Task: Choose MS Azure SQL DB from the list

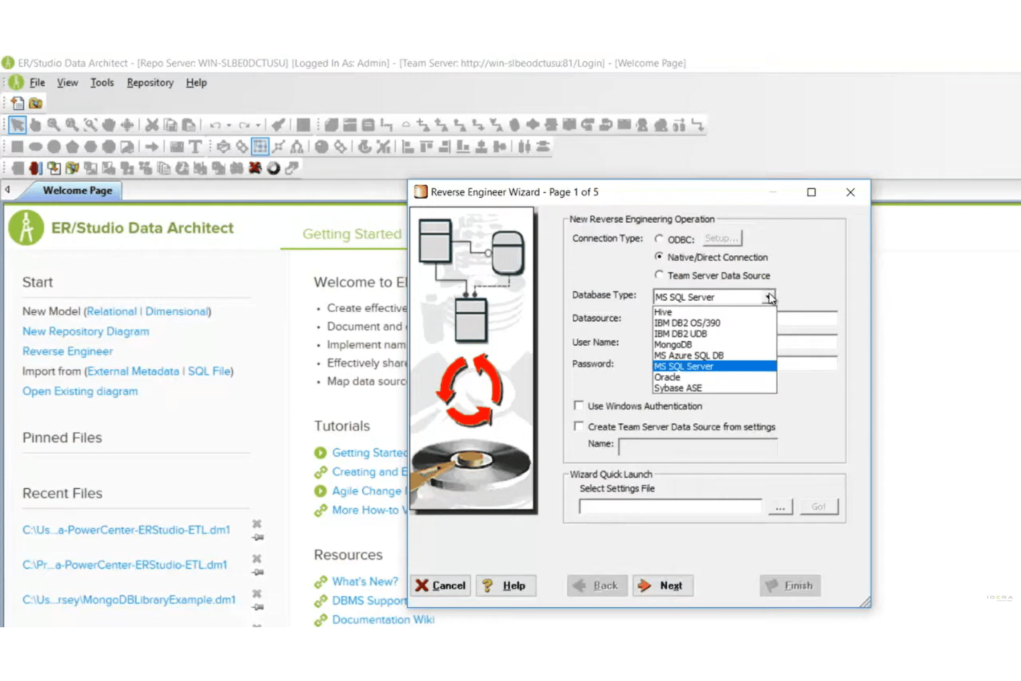Action: coord(714,355)
